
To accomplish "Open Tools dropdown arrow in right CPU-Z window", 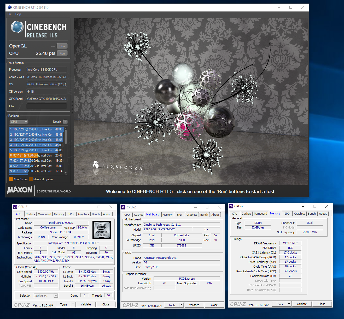I will point(289,304).
